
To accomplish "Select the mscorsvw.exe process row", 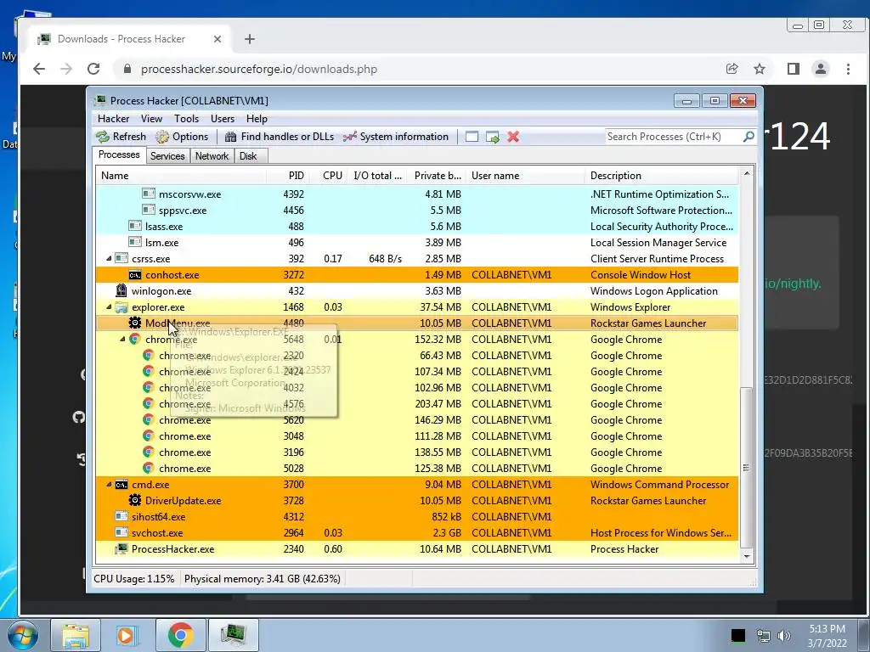I will (417, 194).
